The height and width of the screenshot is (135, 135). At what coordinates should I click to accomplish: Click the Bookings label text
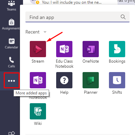point(117,61)
